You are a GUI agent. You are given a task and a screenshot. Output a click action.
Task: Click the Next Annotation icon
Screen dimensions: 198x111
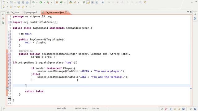(x=4, y=7)
